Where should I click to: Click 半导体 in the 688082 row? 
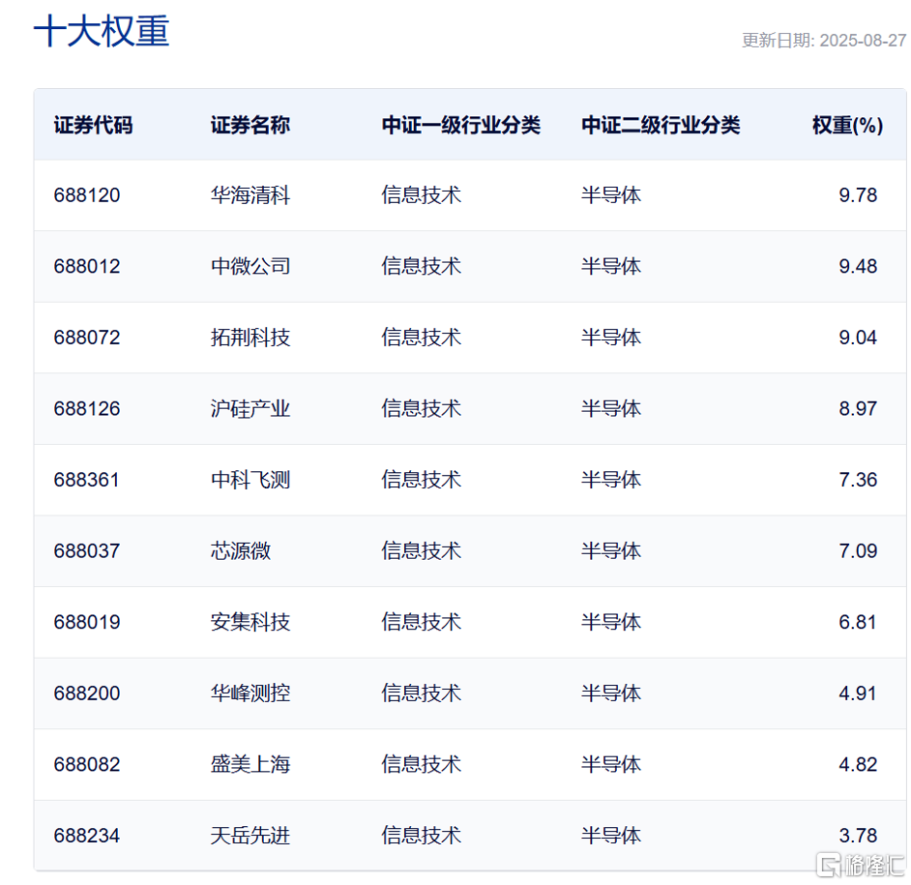(x=611, y=765)
